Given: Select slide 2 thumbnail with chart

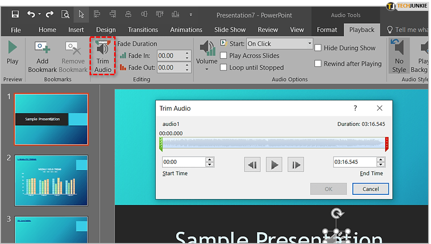Looking at the screenshot, I should point(51,180).
